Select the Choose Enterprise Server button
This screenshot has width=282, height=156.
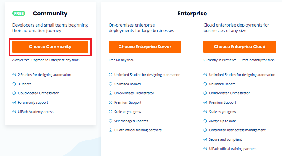coord(145,47)
